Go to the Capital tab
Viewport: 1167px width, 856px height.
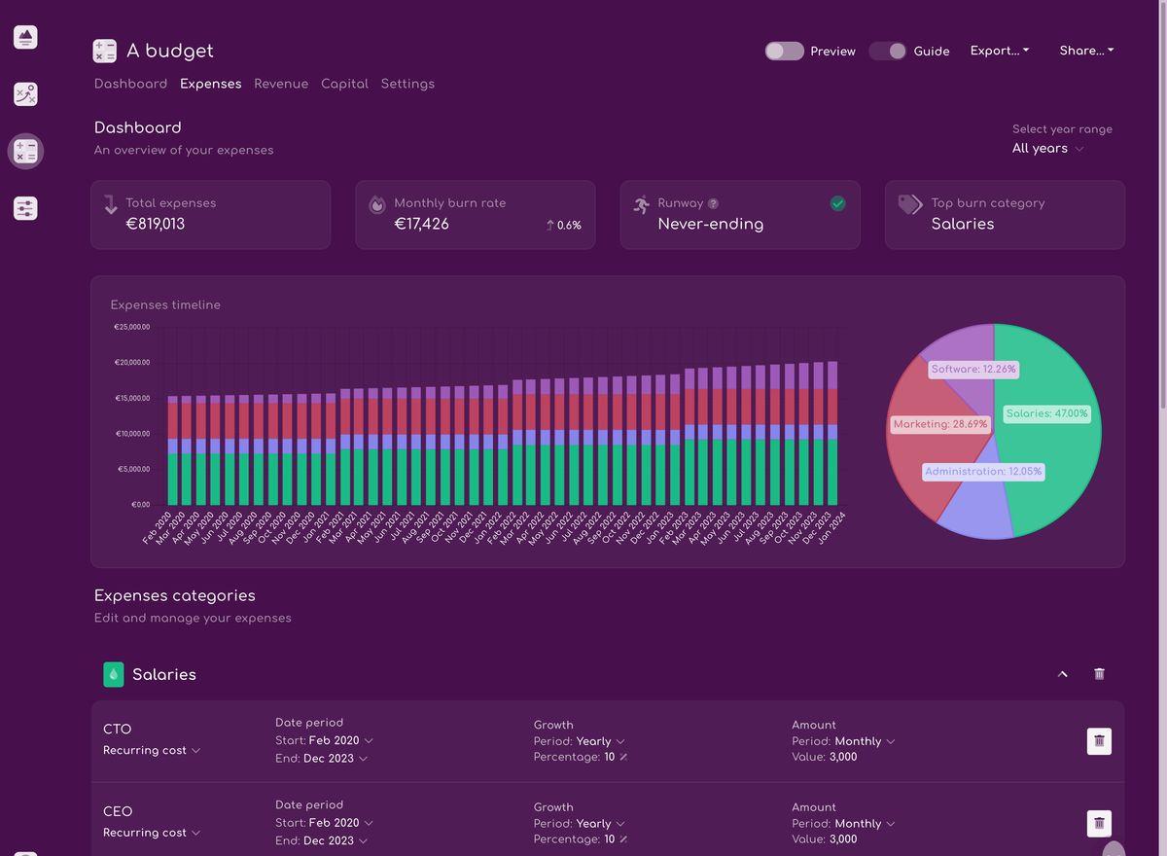[x=344, y=84]
